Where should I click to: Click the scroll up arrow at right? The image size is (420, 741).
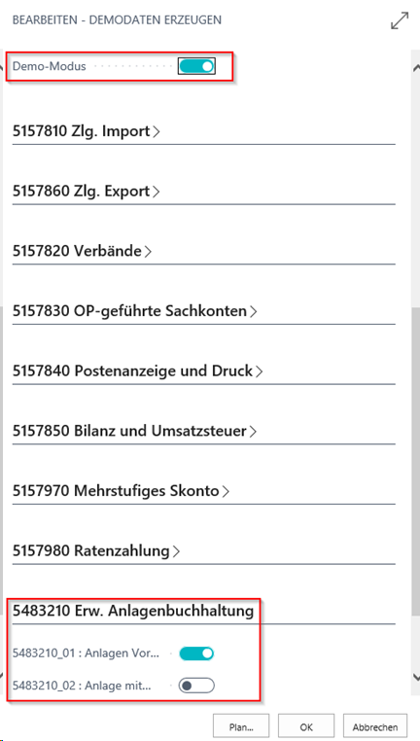pyautogui.click(x=416, y=67)
